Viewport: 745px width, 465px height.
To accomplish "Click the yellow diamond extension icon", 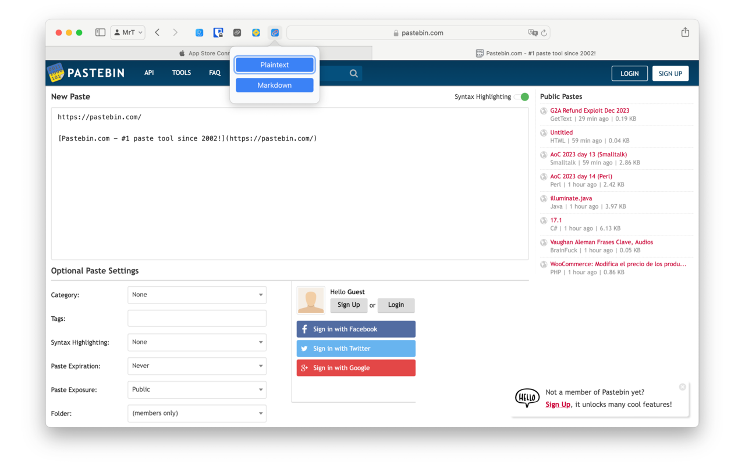I will click(x=256, y=33).
